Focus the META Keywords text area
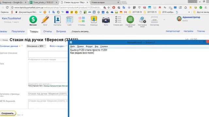This screenshot has width=209, height=117. click(48, 104)
